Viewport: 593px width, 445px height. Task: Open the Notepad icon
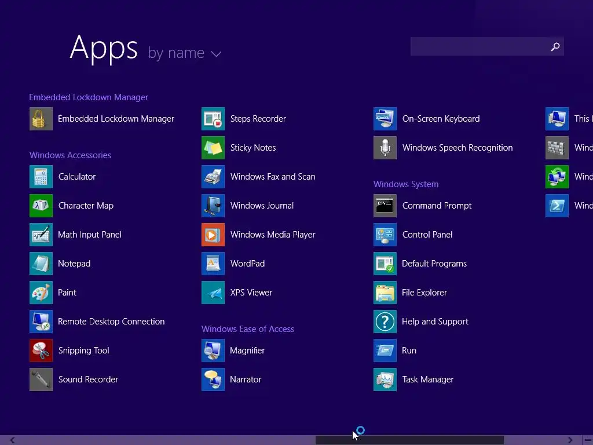pyautogui.click(x=41, y=264)
